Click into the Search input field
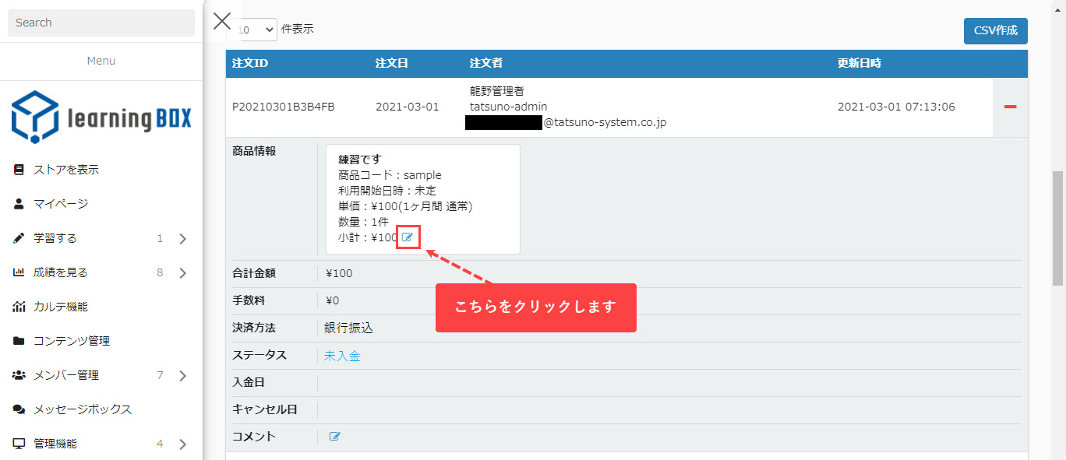 (101, 23)
